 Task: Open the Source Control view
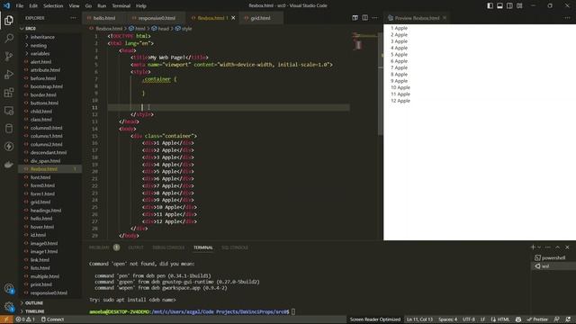pyautogui.click(x=9, y=56)
